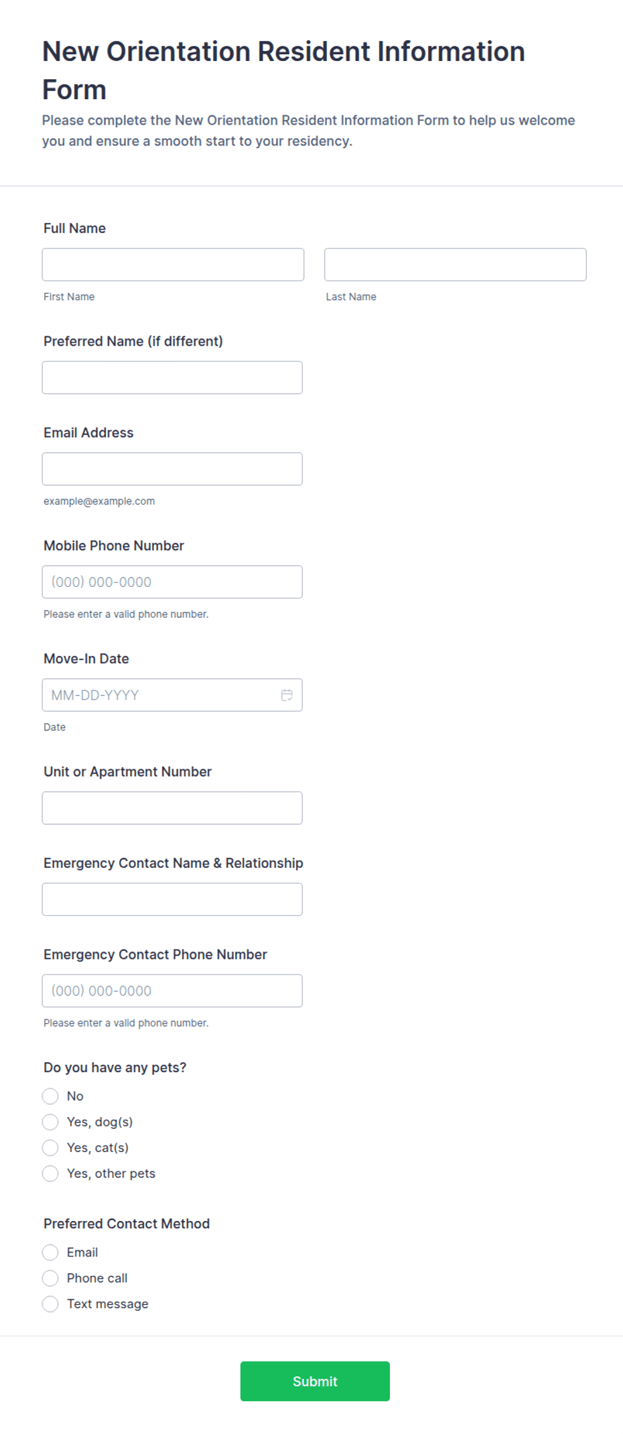This screenshot has width=623, height=1434.
Task: Open the Move-In Date calendar icon
Action: [287, 695]
